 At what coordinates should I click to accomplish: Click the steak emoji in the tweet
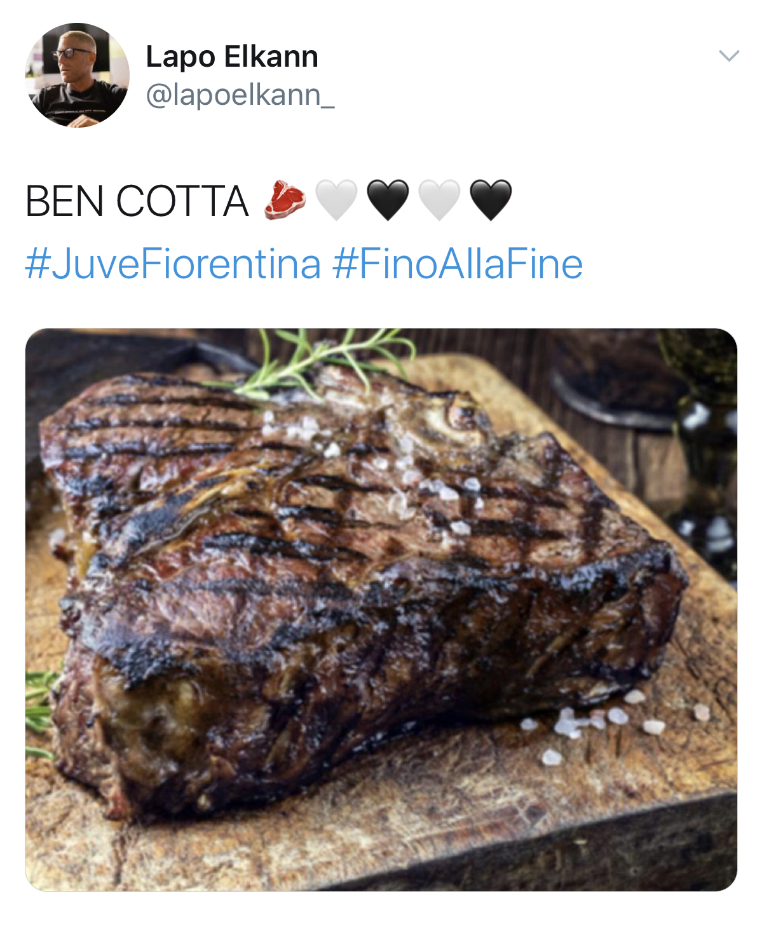284,202
